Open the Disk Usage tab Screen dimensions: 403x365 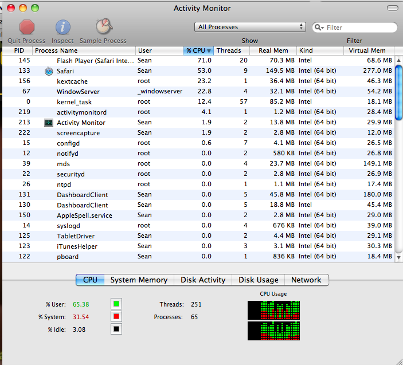pos(259,280)
